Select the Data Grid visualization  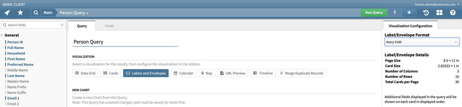(x=85, y=73)
